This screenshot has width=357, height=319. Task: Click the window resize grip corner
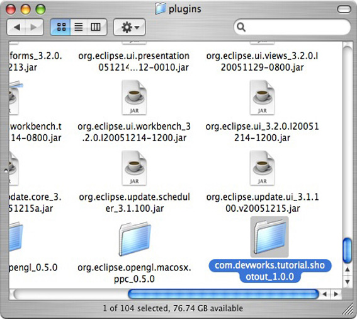coord(348,309)
